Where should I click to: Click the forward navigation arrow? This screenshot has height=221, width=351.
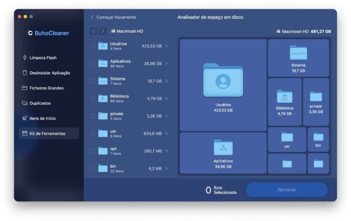(x=103, y=31)
